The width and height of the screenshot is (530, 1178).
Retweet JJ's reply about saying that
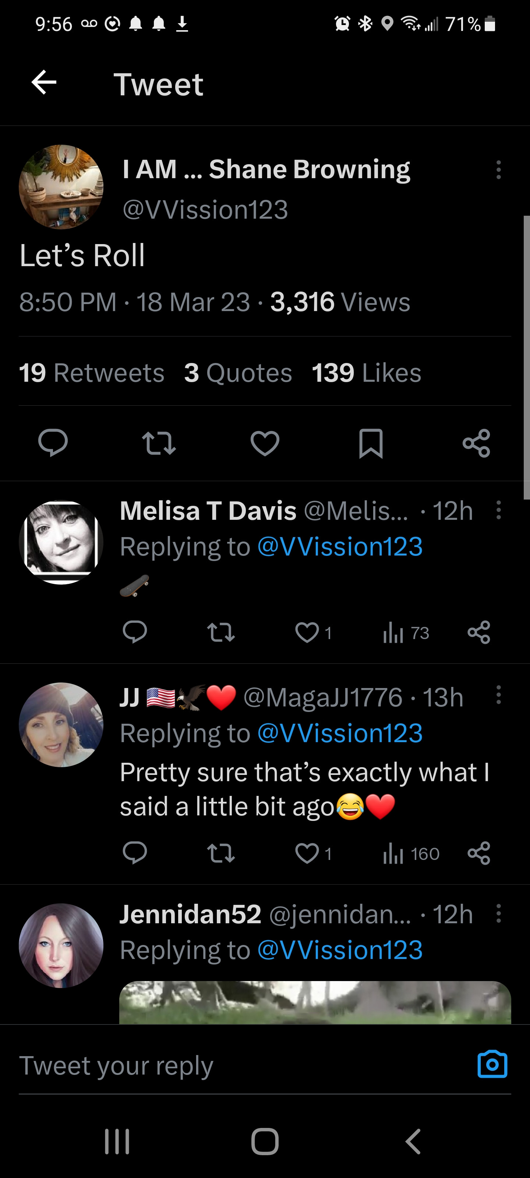(x=221, y=854)
